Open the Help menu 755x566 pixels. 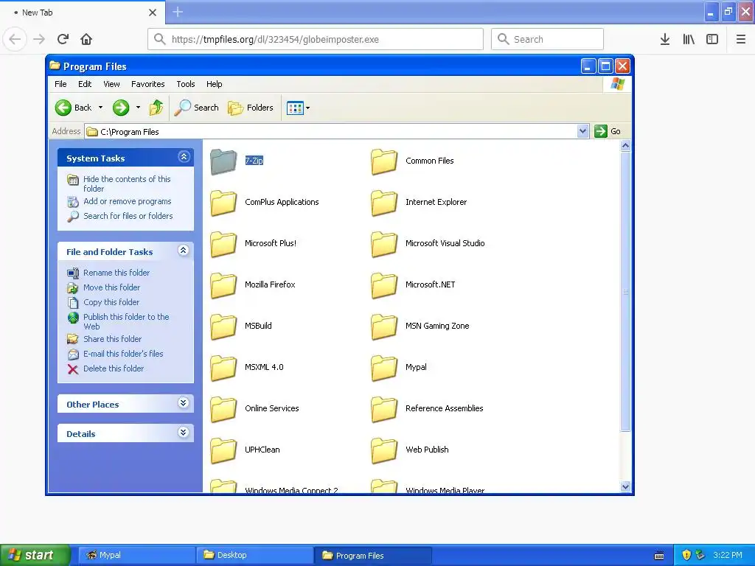pyautogui.click(x=215, y=84)
